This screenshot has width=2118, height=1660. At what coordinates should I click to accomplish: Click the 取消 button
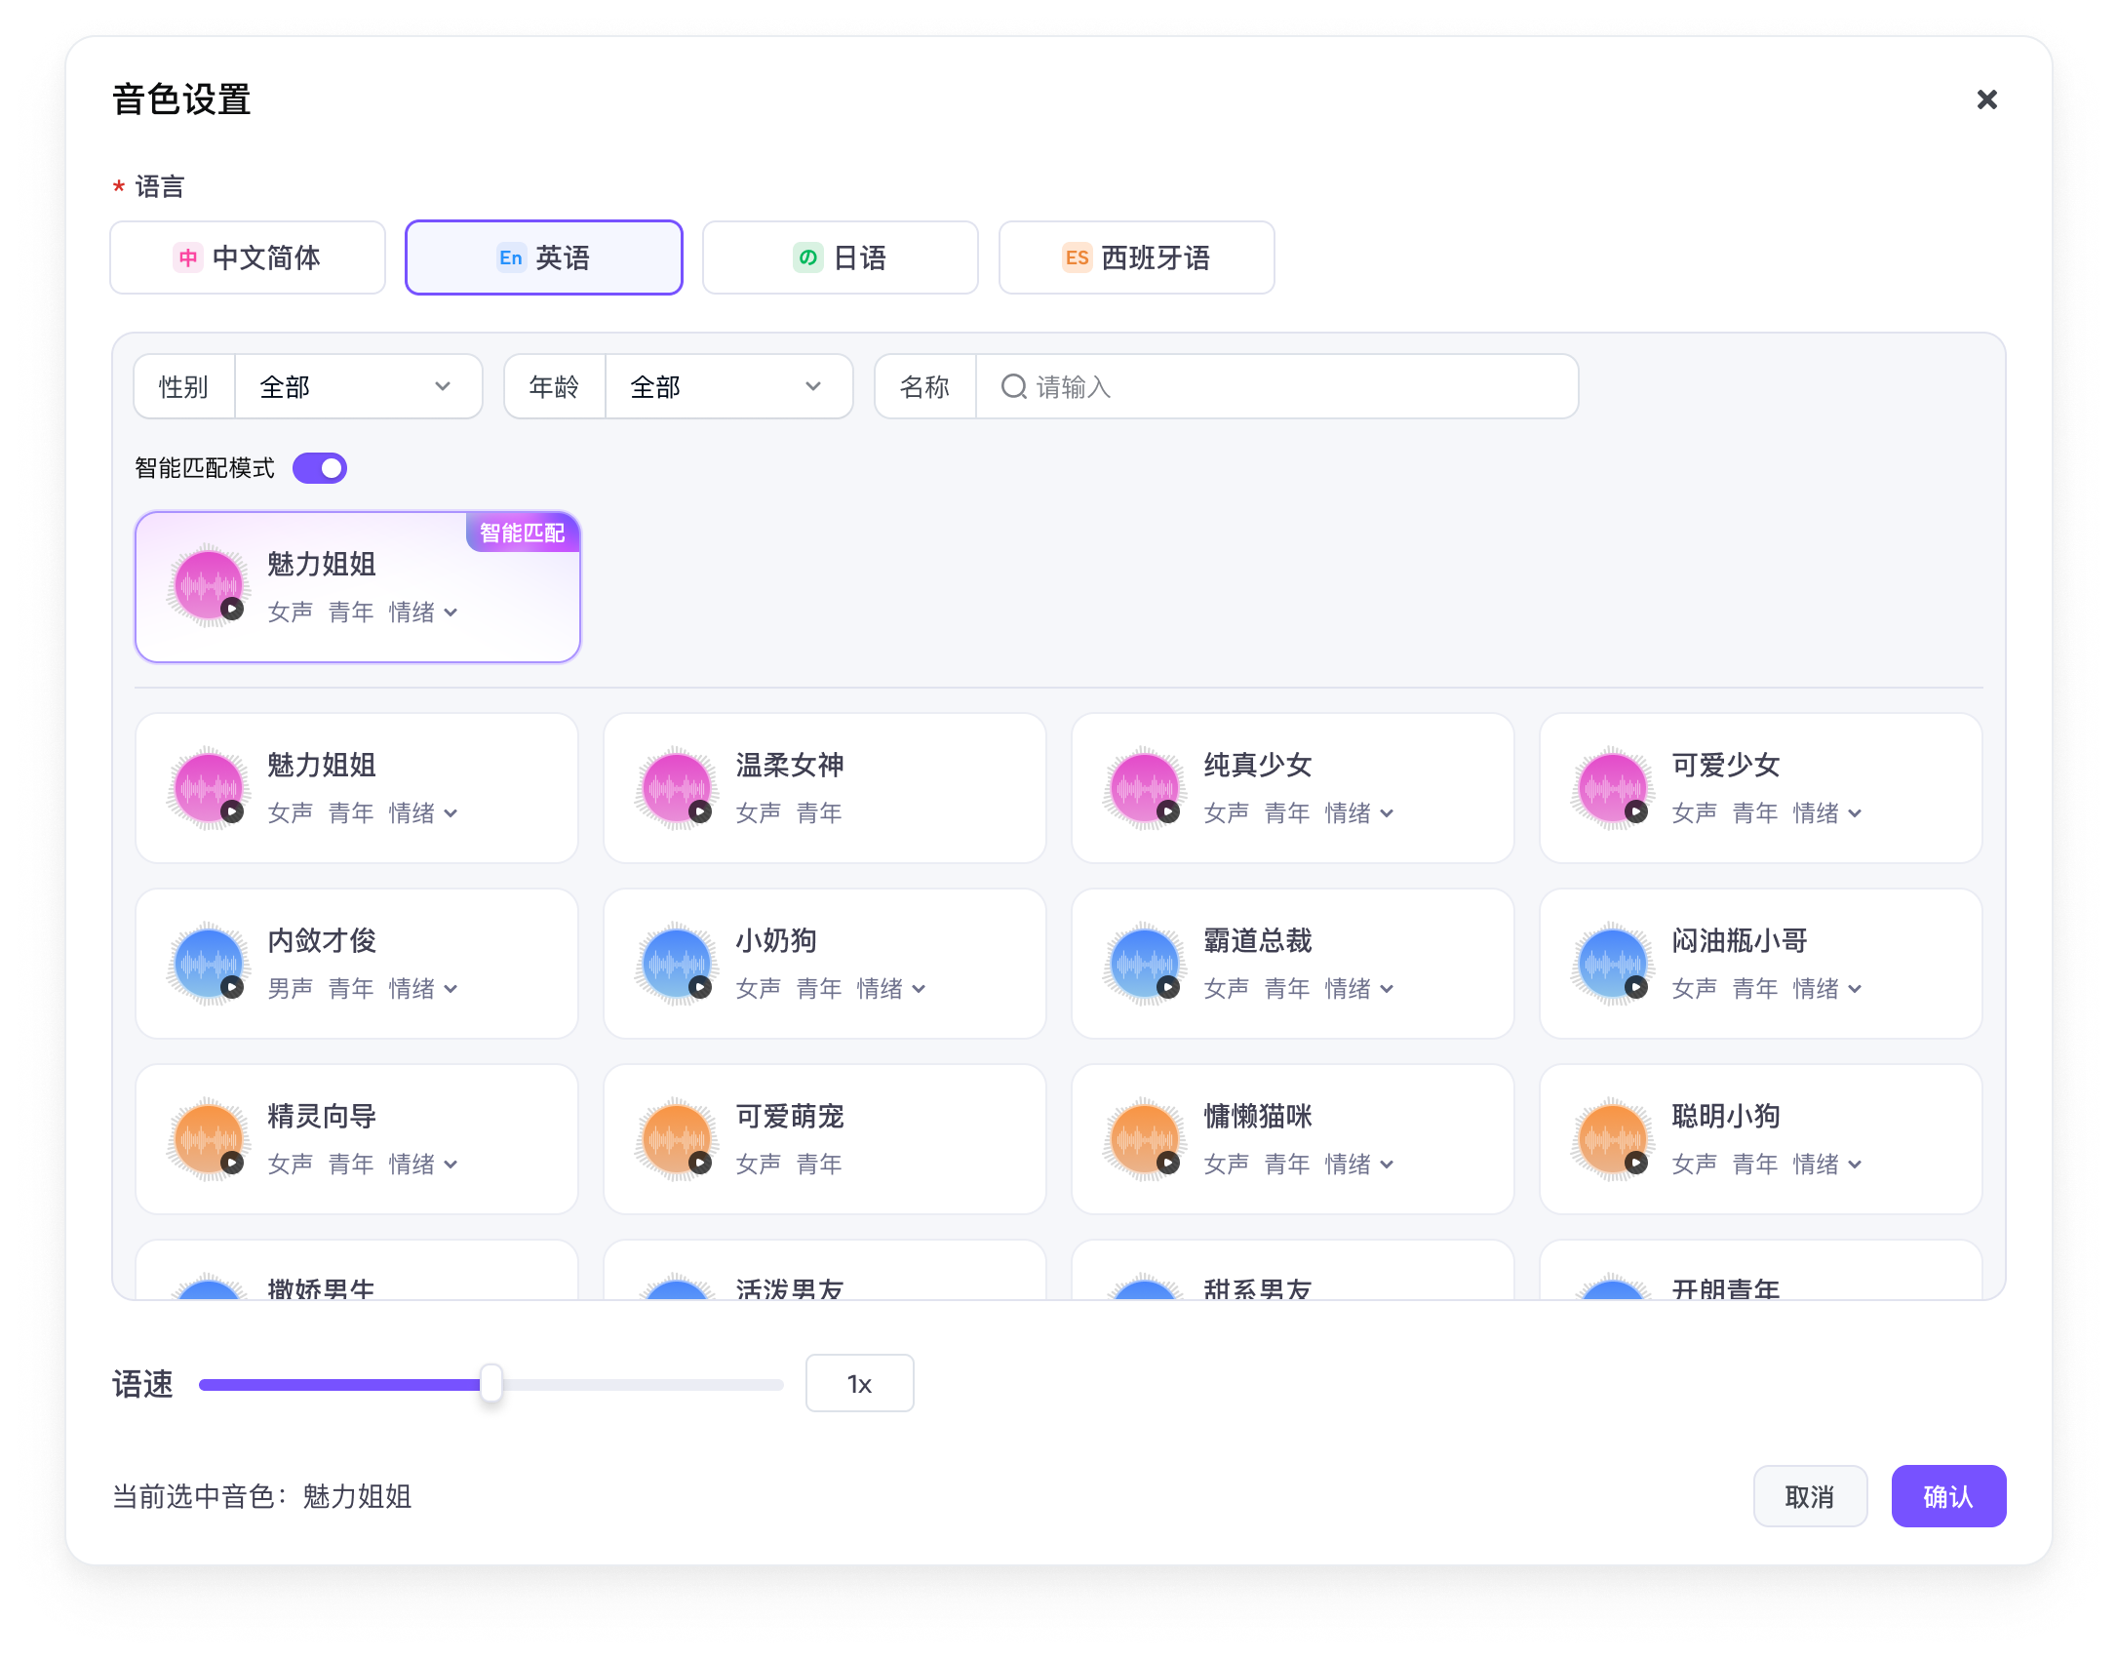click(1809, 1496)
